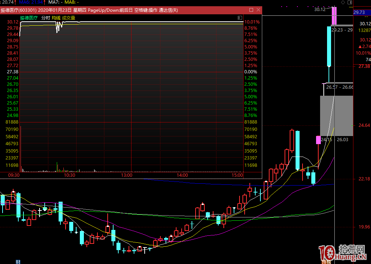Image resolution: width=371 pixels, height=264 pixels.
Task: Toggle the side panel icon at top right
Action: 350,2
